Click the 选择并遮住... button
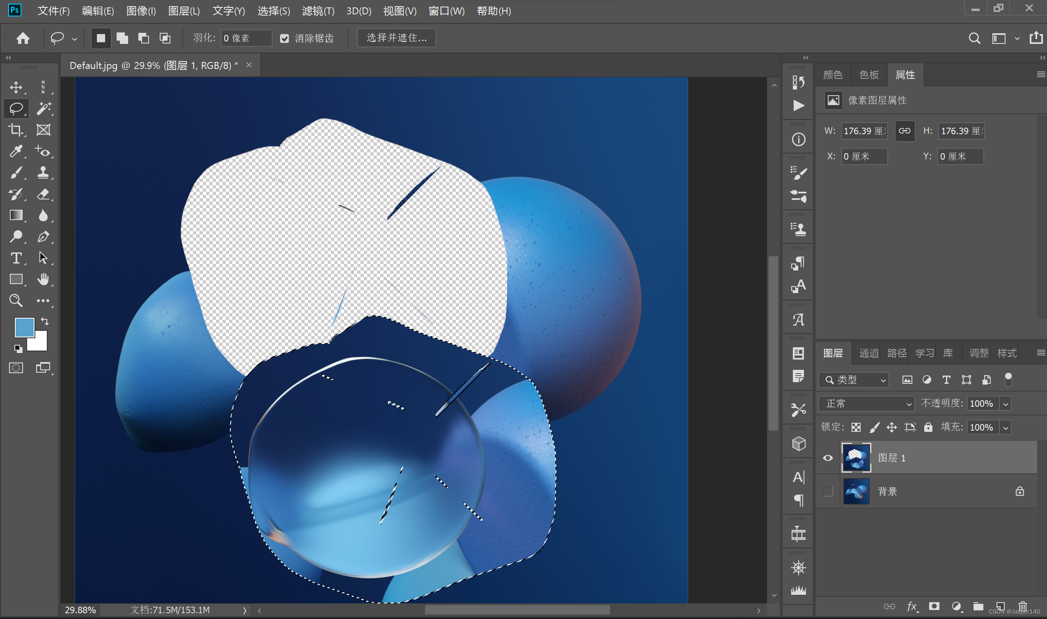 coord(396,38)
